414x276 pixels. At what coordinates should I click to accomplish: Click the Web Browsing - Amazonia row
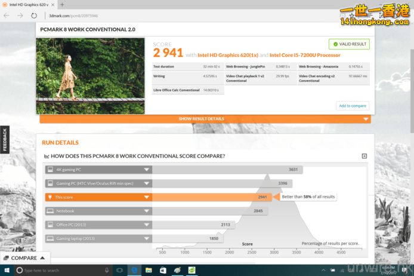pos(333,67)
